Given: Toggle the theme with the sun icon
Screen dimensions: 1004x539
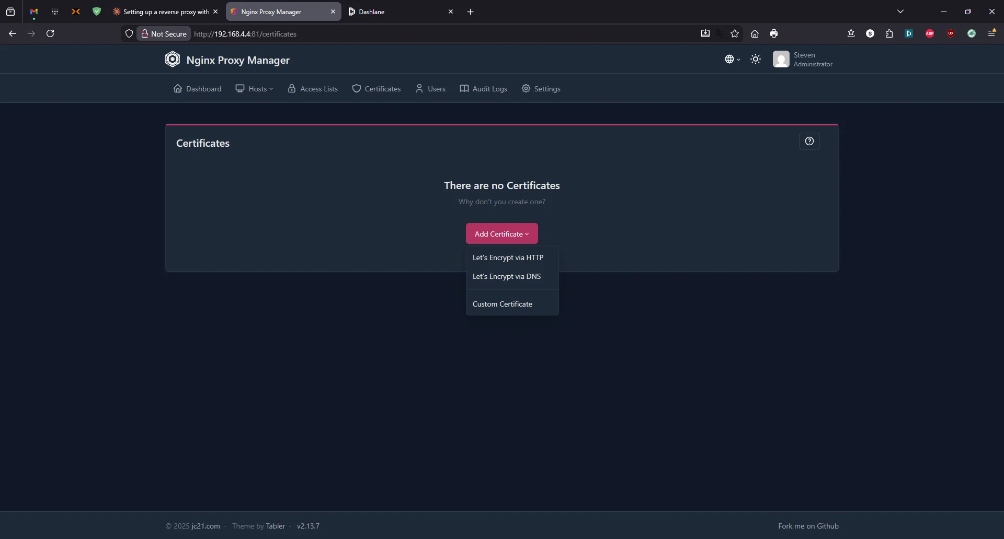Looking at the screenshot, I should [x=756, y=59].
